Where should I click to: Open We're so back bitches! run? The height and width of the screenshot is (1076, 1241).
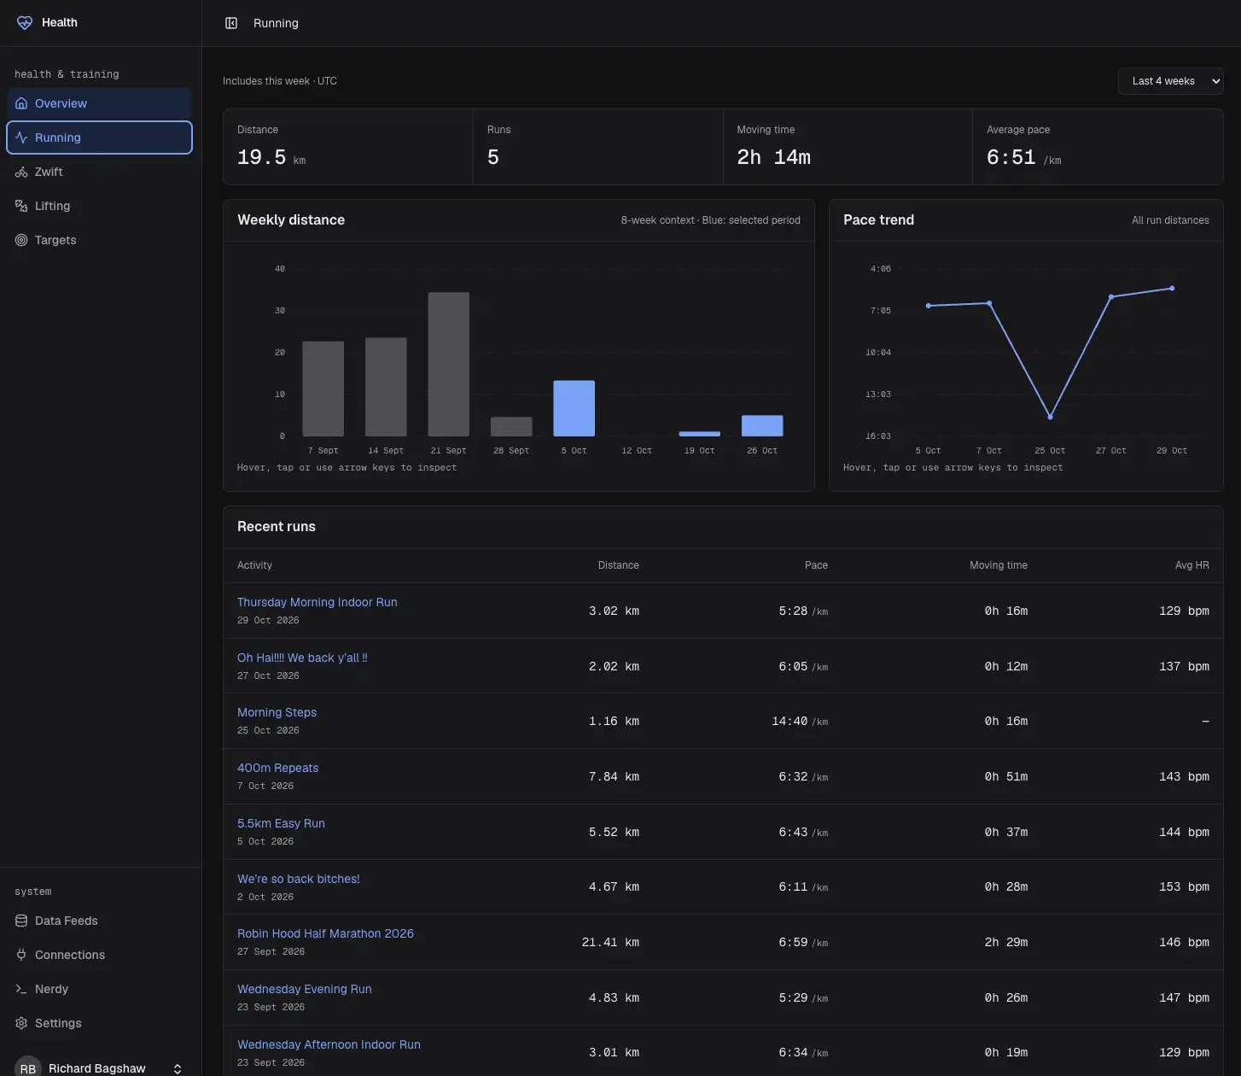299,879
